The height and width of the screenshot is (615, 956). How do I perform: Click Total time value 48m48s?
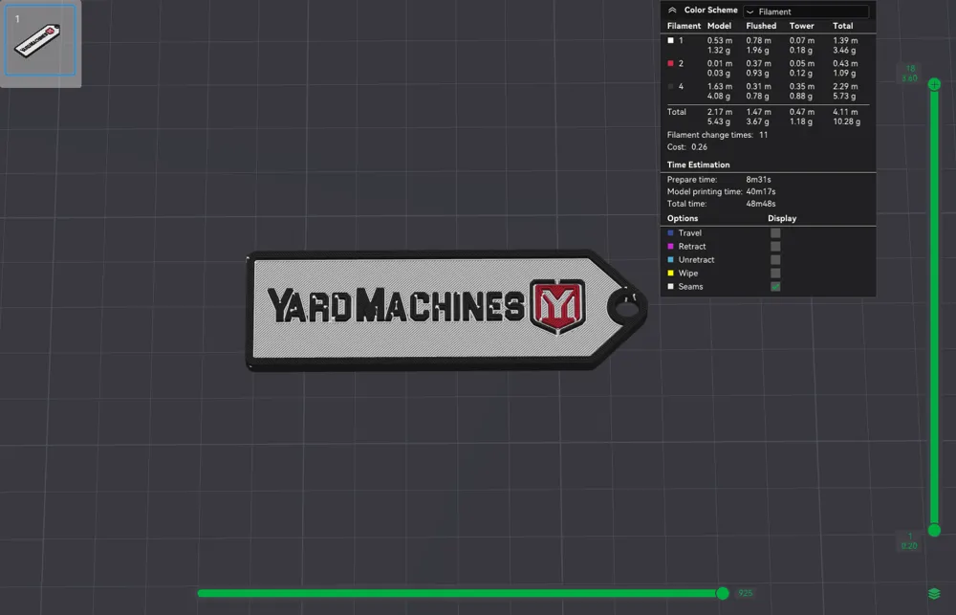tap(760, 204)
